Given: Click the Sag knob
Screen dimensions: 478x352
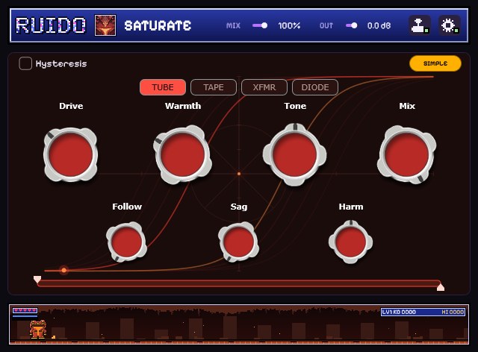Looking at the screenshot, I should pyautogui.click(x=239, y=242).
